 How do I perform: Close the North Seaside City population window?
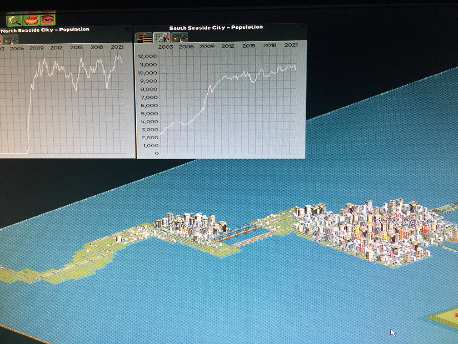(x=128, y=29)
